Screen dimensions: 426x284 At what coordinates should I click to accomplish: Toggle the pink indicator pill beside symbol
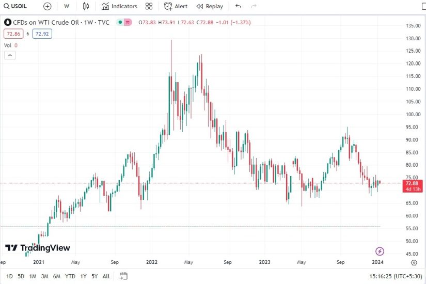(x=128, y=22)
